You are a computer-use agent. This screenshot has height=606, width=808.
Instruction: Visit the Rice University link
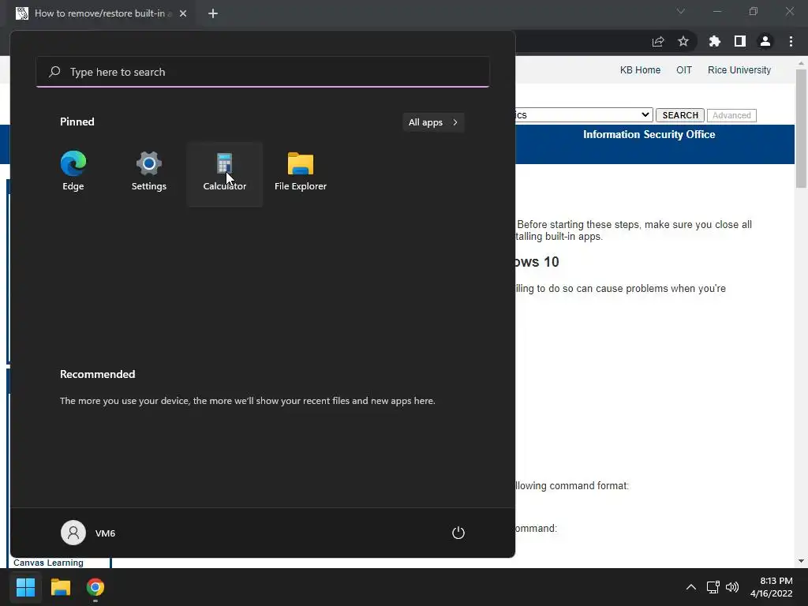coord(739,70)
